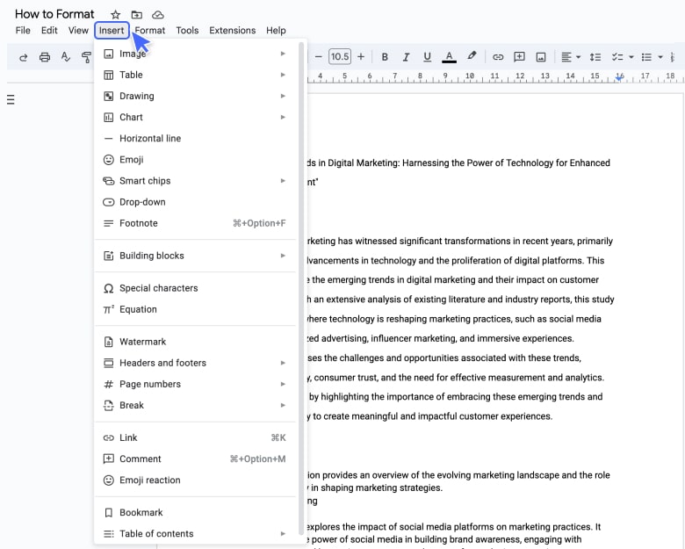Click the toolbar Insert link icon
The image size is (685, 549).
498,57
